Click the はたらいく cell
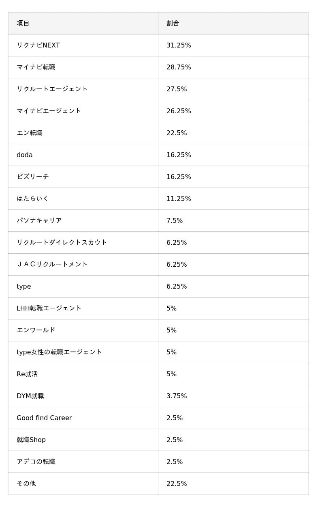 [x=33, y=198]
